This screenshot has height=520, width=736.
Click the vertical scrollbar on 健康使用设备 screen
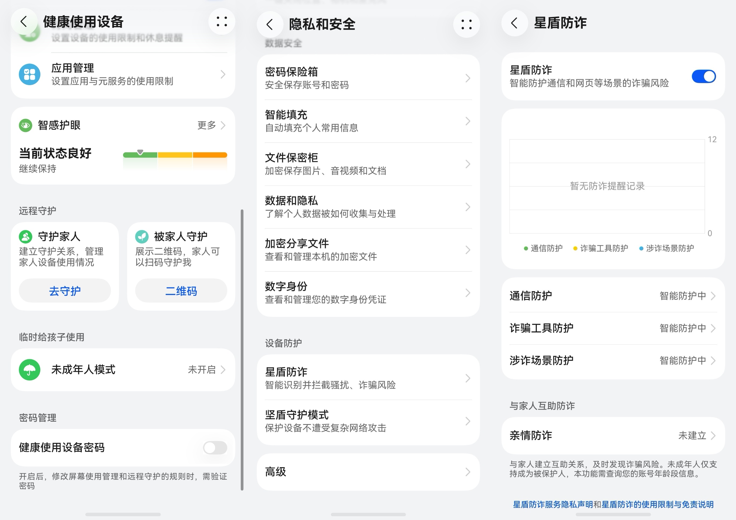242,350
